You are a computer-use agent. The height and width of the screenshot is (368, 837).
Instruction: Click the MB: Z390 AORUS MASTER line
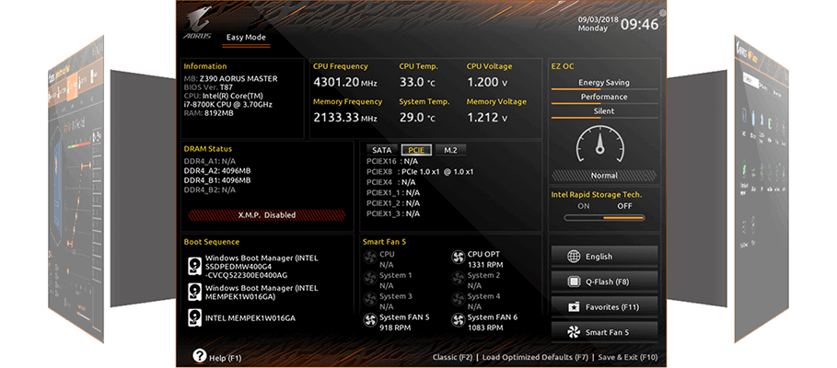click(230, 79)
